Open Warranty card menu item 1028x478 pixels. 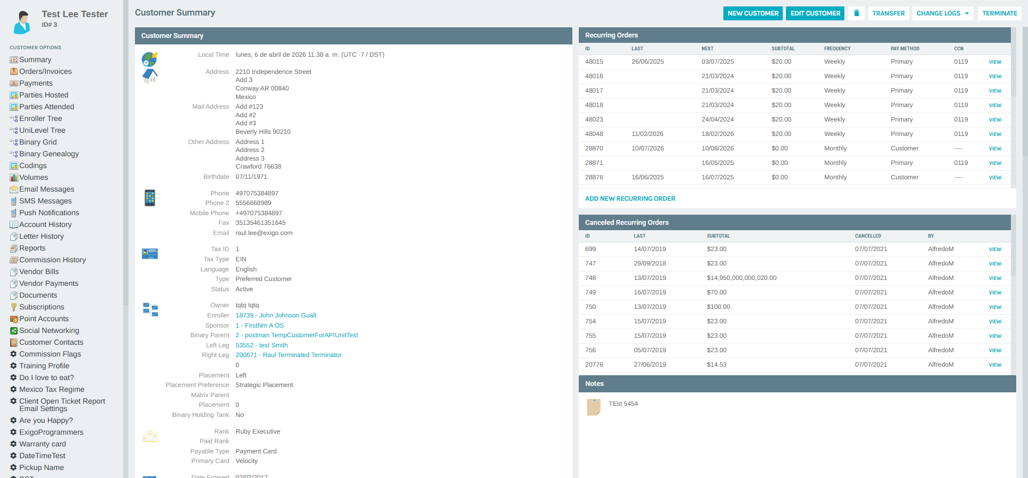[42, 444]
